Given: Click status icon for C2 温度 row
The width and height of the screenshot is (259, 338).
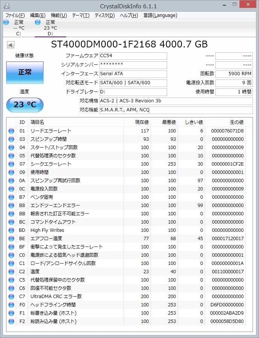Looking at the screenshot, I should pos(11,272).
